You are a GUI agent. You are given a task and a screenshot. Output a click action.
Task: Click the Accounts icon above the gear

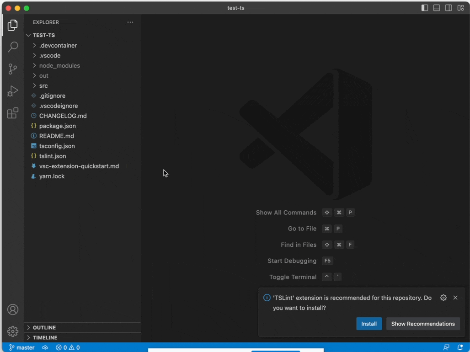coord(12,309)
